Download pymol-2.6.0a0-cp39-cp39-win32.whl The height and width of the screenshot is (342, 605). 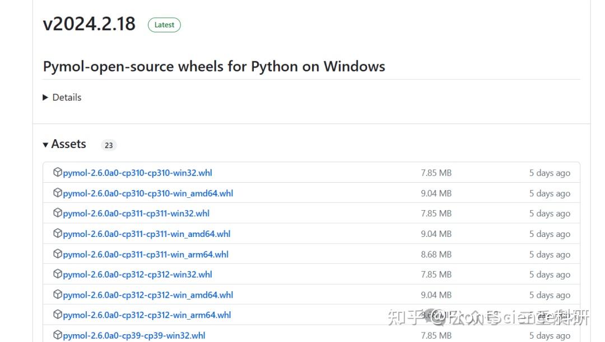point(134,335)
